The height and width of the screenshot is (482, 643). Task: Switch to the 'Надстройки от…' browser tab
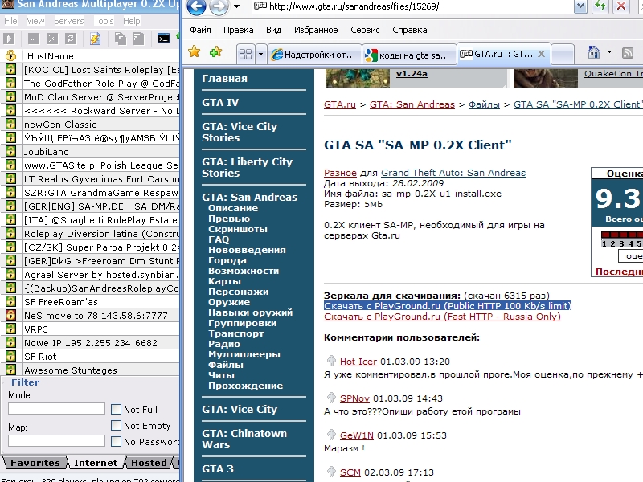point(314,55)
